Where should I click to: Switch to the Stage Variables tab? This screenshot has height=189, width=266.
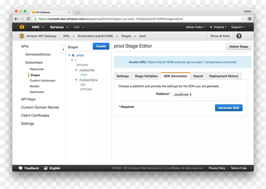[146, 76]
